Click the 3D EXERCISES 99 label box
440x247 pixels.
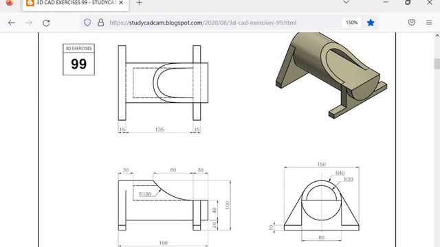(78, 60)
